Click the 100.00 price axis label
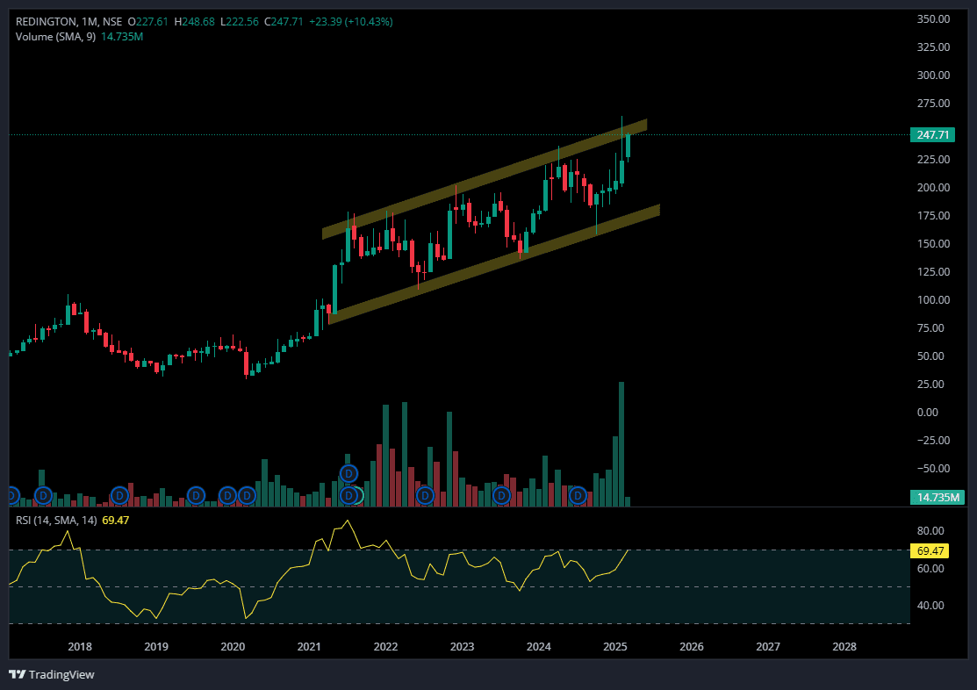Image resolution: width=977 pixels, height=690 pixels. (x=933, y=300)
